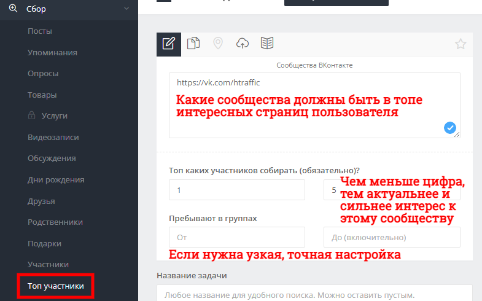Select Подарки in the sidebar
The image size is (482, 301).
click(45, 243)
